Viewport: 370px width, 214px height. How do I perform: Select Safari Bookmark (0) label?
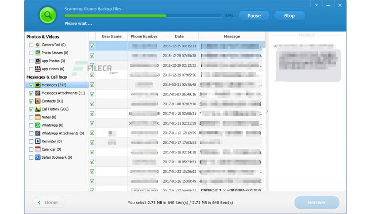[57, 157]
